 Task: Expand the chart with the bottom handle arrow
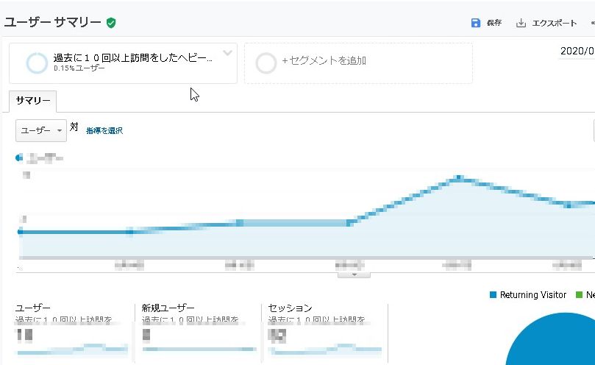pyautogui.click(x=354, y=274)
